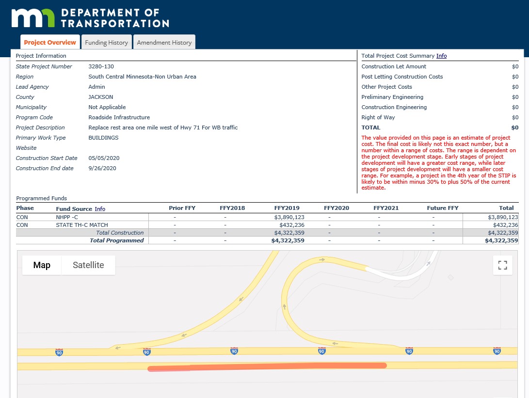Click the Total Programmed amount $4,322,359
529x398 pixels.
501,240
